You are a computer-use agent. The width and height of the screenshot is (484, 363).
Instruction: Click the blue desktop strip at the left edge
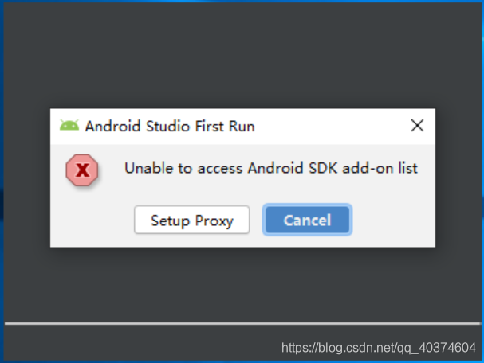(2, 181)
